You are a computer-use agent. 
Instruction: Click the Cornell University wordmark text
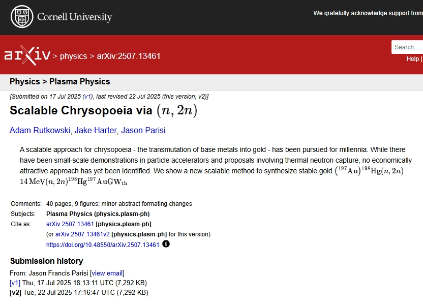click(x=75, y=17)
